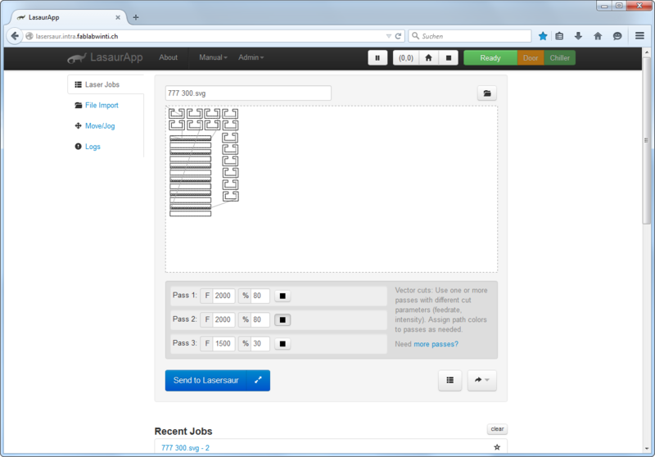655x457 pixels.
Task: Edit Pass 2 feedrate field
Action: pos(224,319)
